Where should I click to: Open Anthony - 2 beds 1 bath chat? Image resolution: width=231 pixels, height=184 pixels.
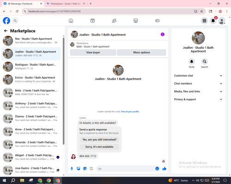pyautogui.click(x=31, y=105)
